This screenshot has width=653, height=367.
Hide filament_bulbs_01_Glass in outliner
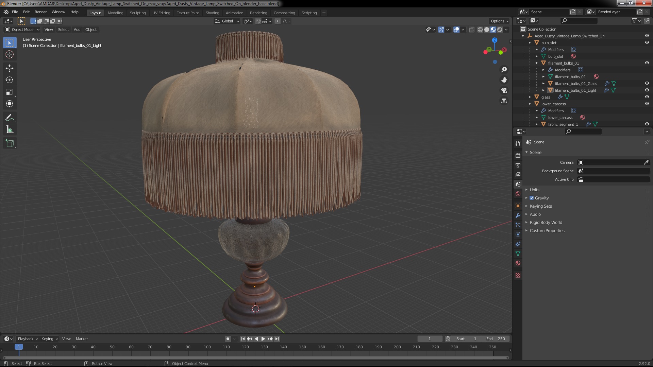647,83
